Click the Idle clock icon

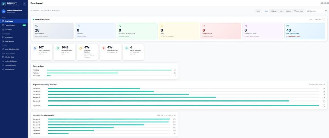162,26
